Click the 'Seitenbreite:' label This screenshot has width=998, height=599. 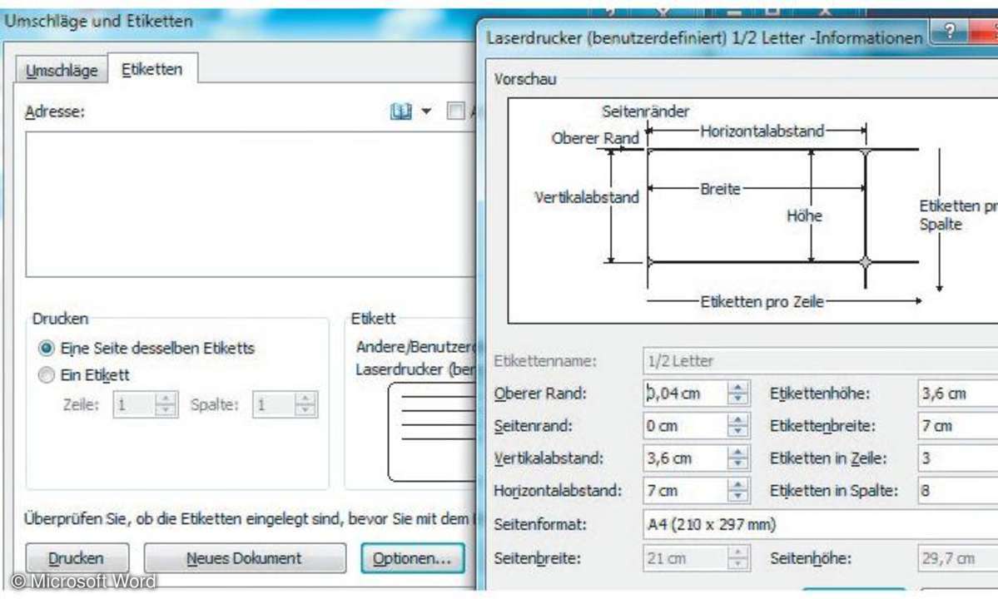(x=537, y=558)
